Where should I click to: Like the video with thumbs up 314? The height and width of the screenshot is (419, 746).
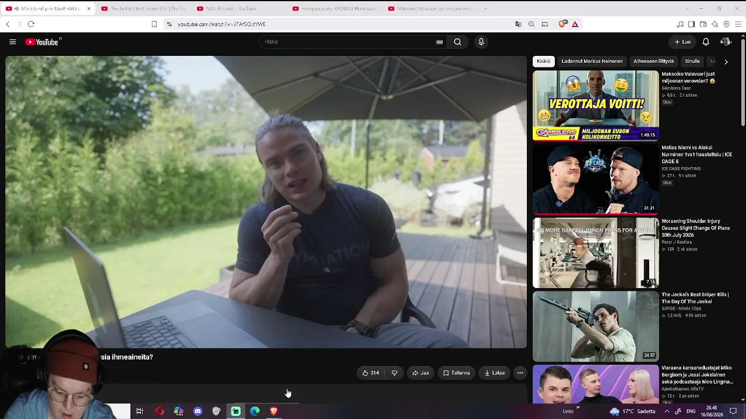[x=371, y=373]
